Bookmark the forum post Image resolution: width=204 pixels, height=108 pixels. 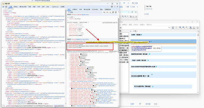tap(129, 3)
